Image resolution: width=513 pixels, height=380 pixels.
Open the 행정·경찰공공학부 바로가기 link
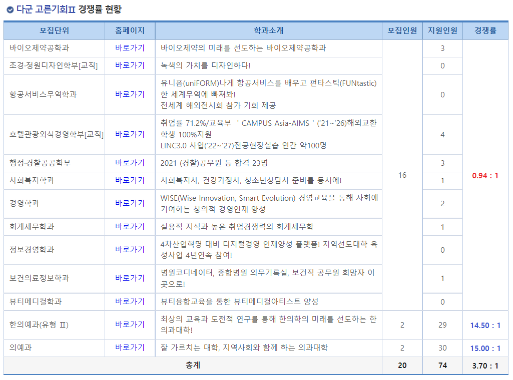(129, 162)
